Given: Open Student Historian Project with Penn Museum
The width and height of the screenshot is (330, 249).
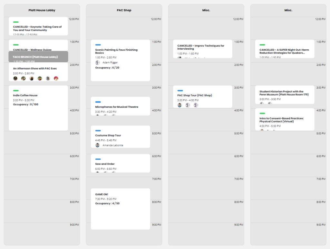Looking at the screenshot, I should 285,95.
